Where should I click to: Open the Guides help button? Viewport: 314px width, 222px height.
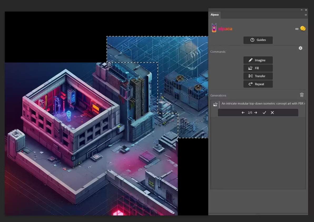click(x=258, y=40)
